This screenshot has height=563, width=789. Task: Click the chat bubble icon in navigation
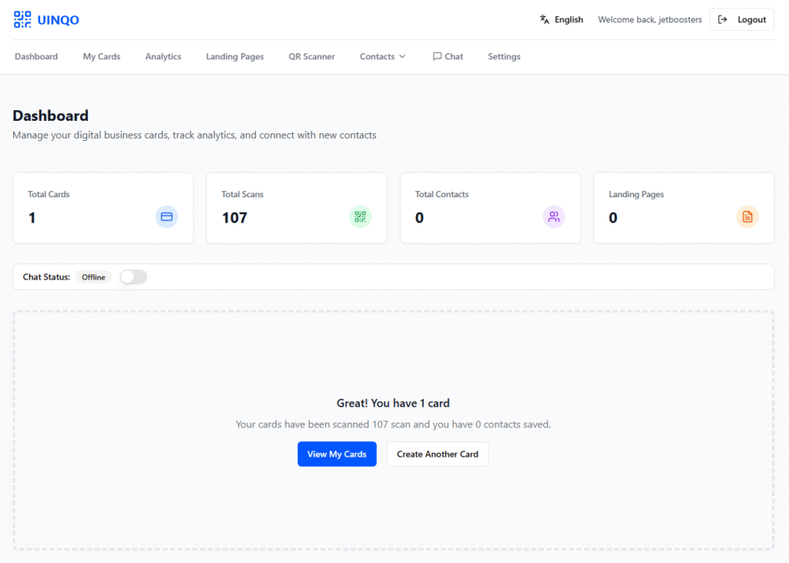tap(437, 56)
